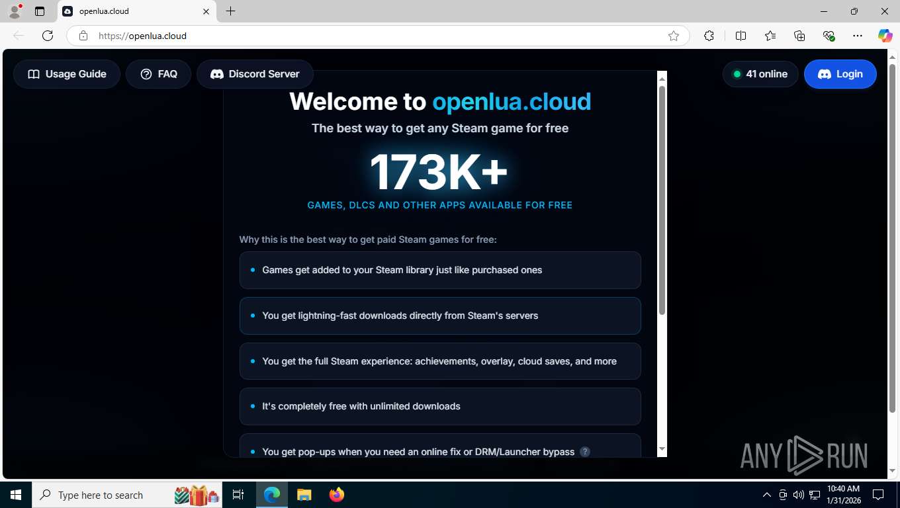This screenshot has height=508, width=900.
Task: Click 'Why this is the best way' paragraph text
Action: coord(368,239)
